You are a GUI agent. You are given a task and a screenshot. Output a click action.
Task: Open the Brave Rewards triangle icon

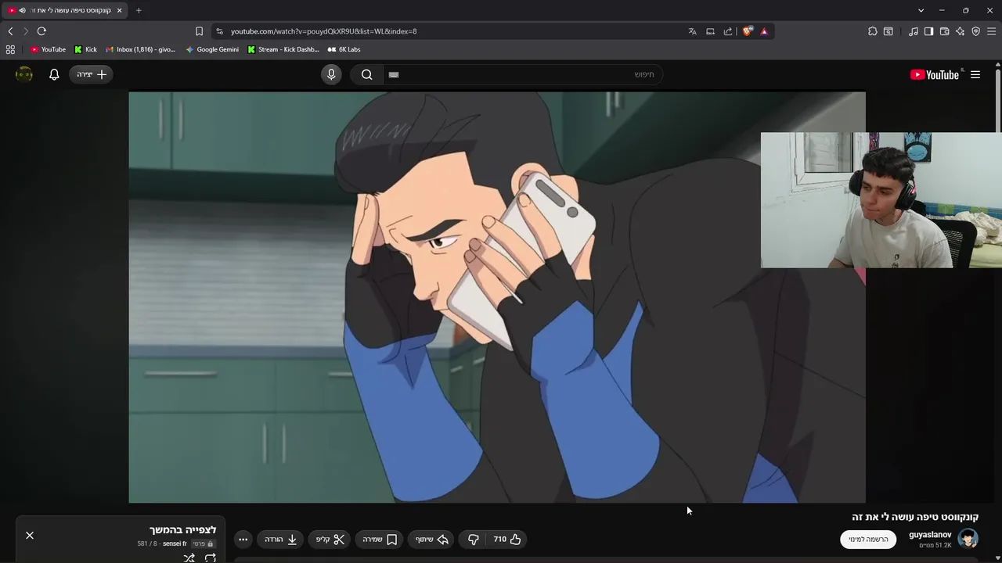coord(764,31)
